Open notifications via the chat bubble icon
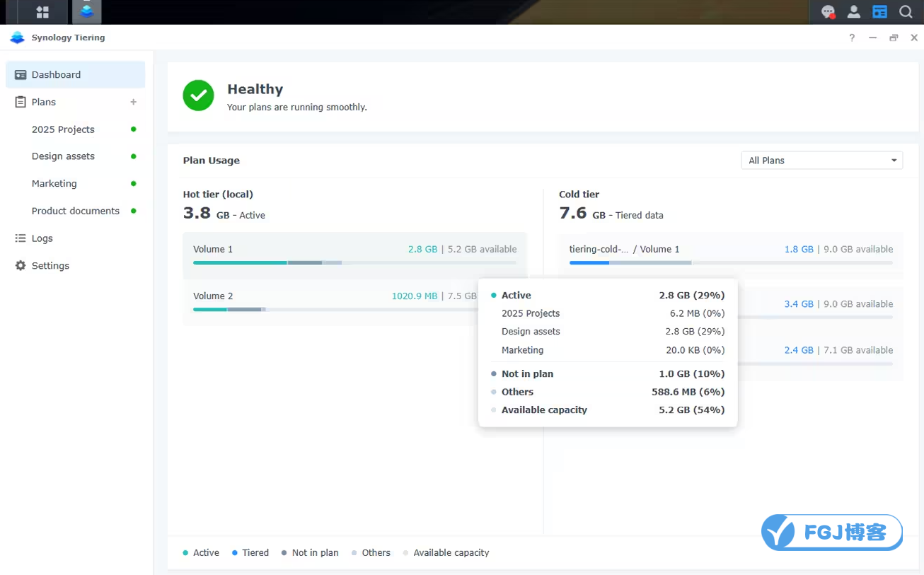Image resolution: width=924 pixels, height=575 pixels. tap(828, 11)
